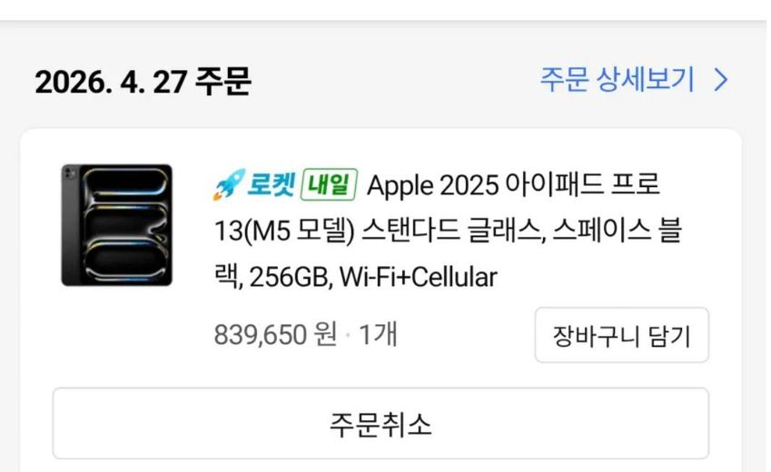
Task: Click the 839,650 원 price text
Action: click(276, 335)
